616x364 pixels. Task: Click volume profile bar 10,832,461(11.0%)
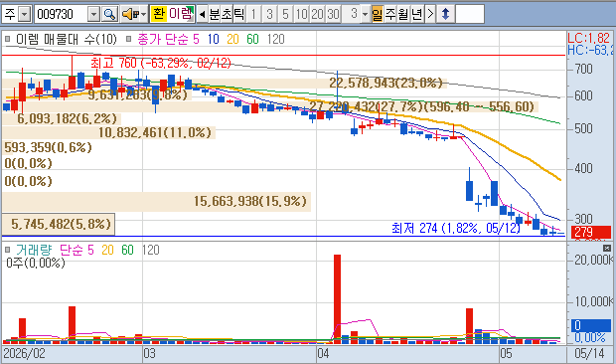pyautogui.click(x=109, y=132)
